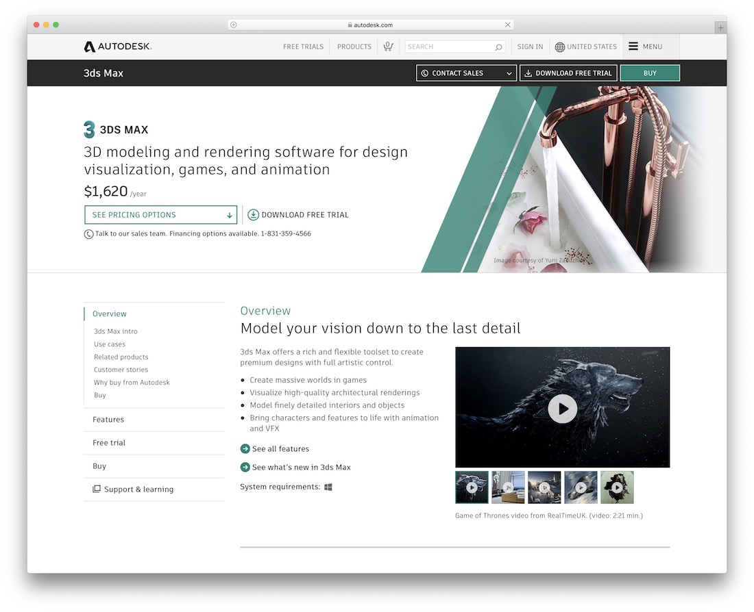Open the hamburger Menu icon
This screenshot has height=612, width=754.
tap(633, 46)
